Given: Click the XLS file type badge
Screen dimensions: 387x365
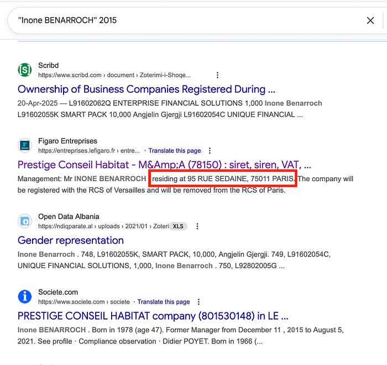Looking at the screenshot, I should 178,227.
